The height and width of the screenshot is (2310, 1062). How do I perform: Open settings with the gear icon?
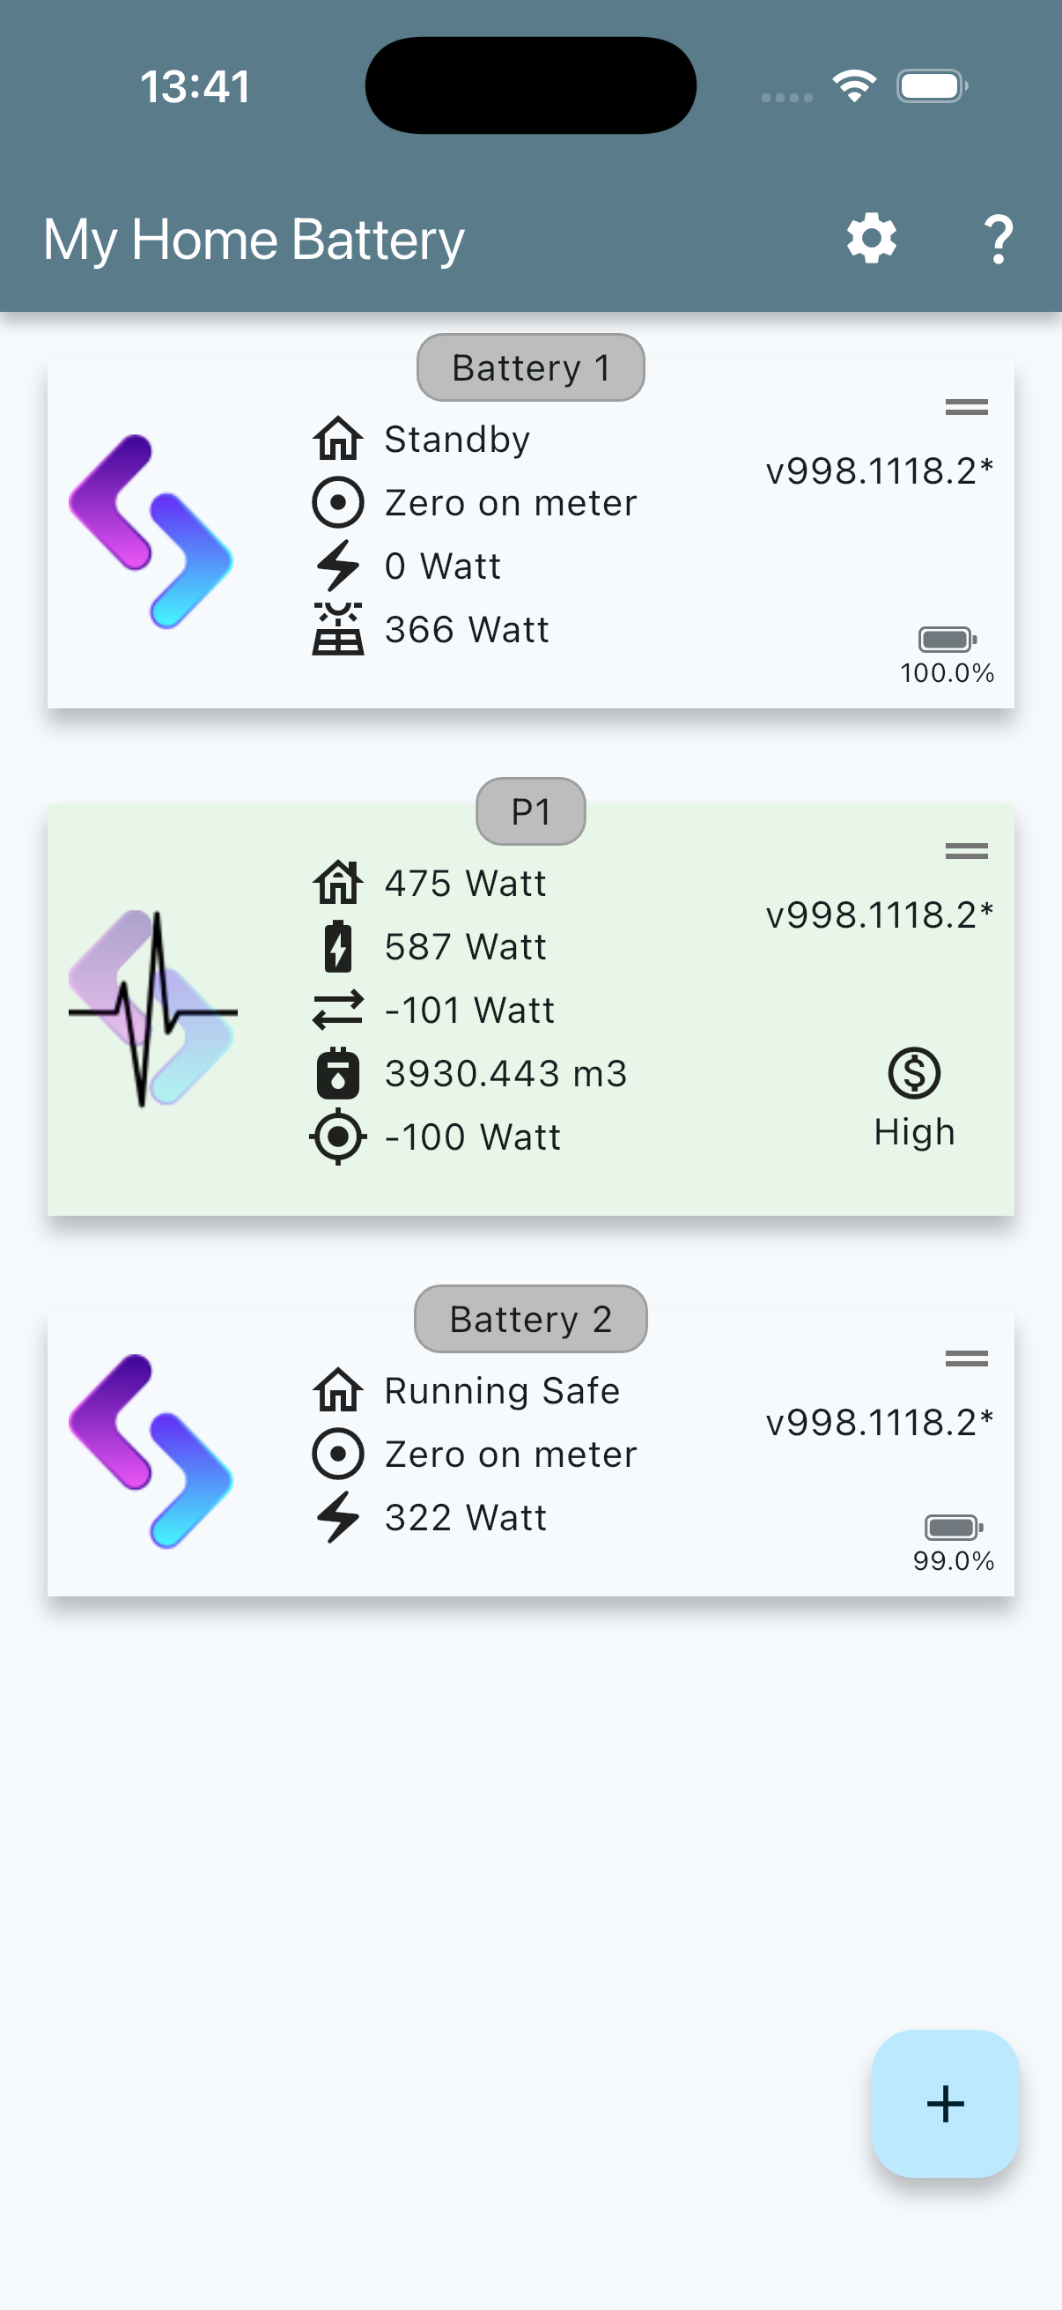click(871, 239)
